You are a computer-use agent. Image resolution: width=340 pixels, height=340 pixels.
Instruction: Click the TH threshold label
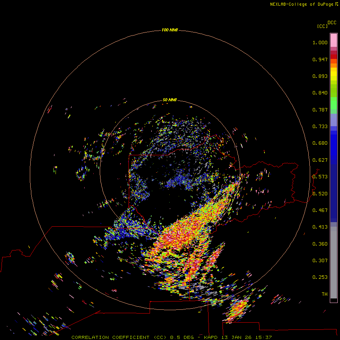[325, 294]
